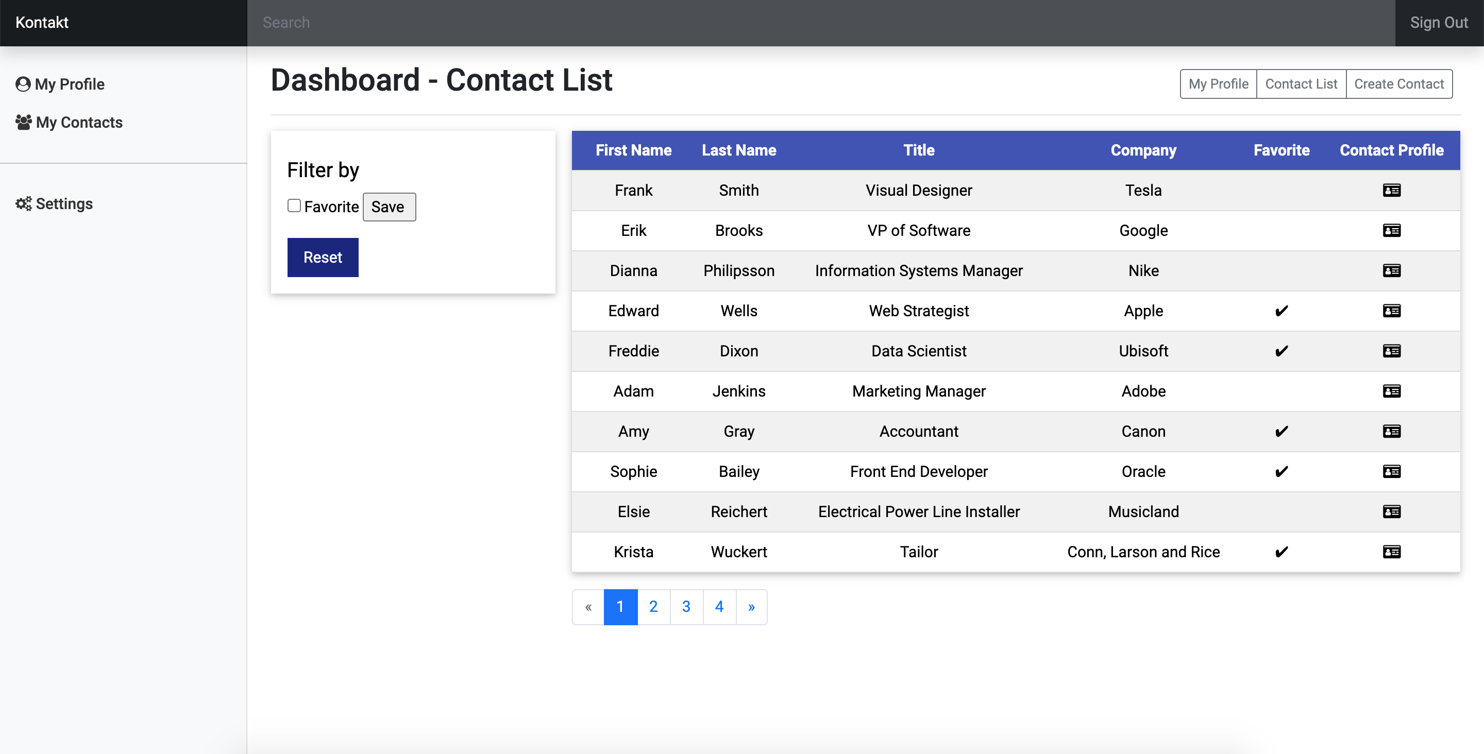Open Edward Wells' profile card icon
This screenshot has width=1484, height=754.
(1391, 311)
